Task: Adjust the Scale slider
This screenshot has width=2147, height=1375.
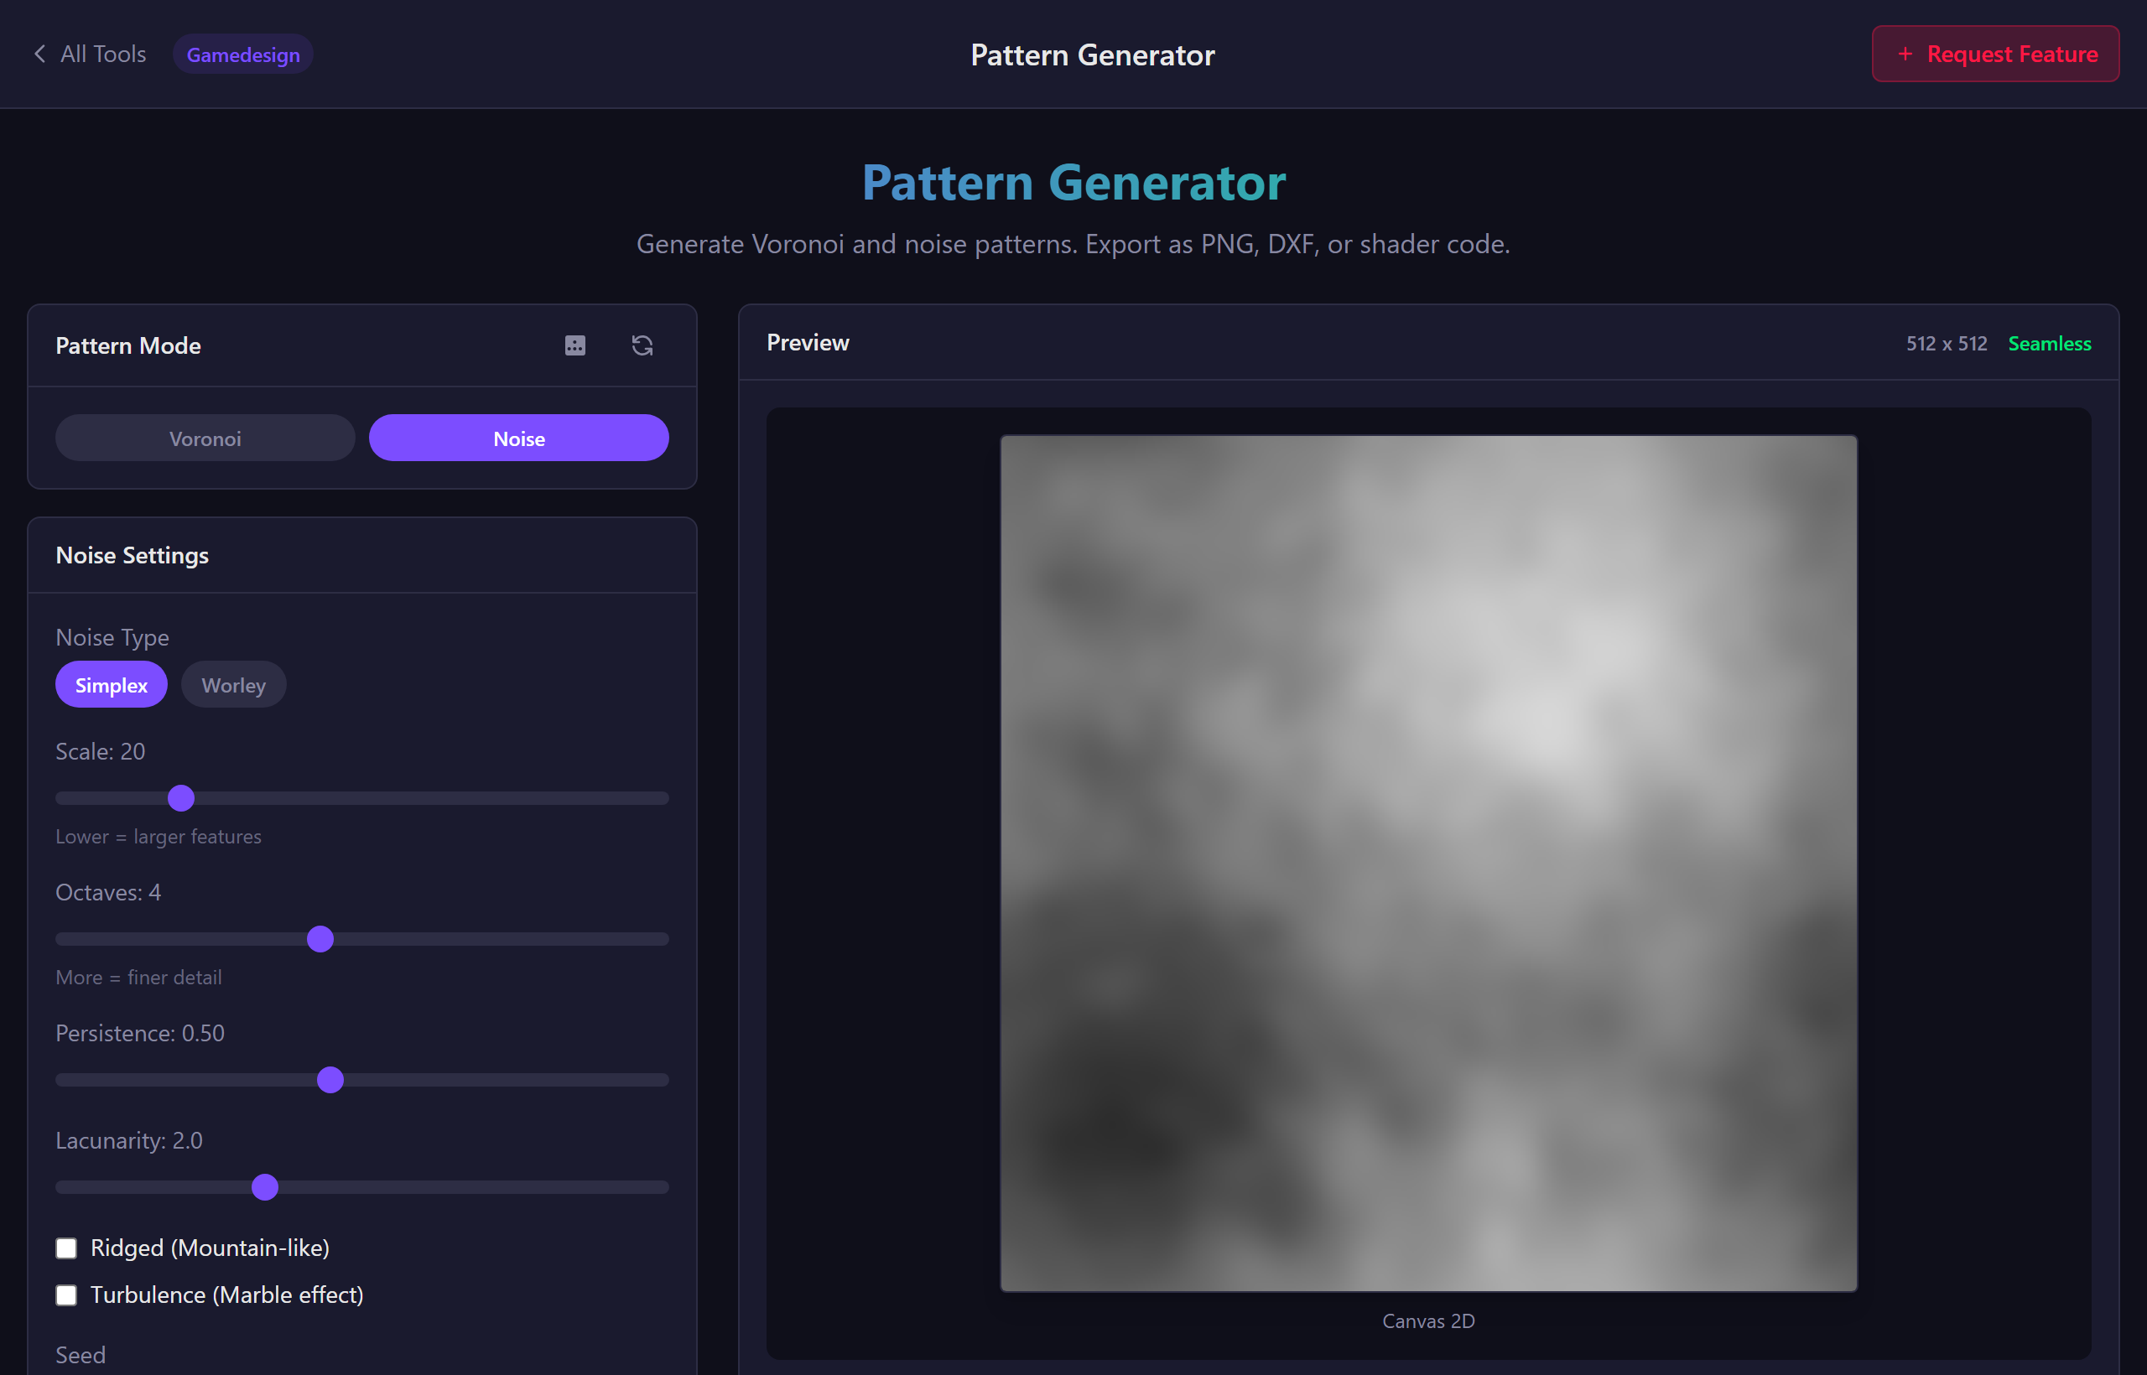Action: (181, 797)
